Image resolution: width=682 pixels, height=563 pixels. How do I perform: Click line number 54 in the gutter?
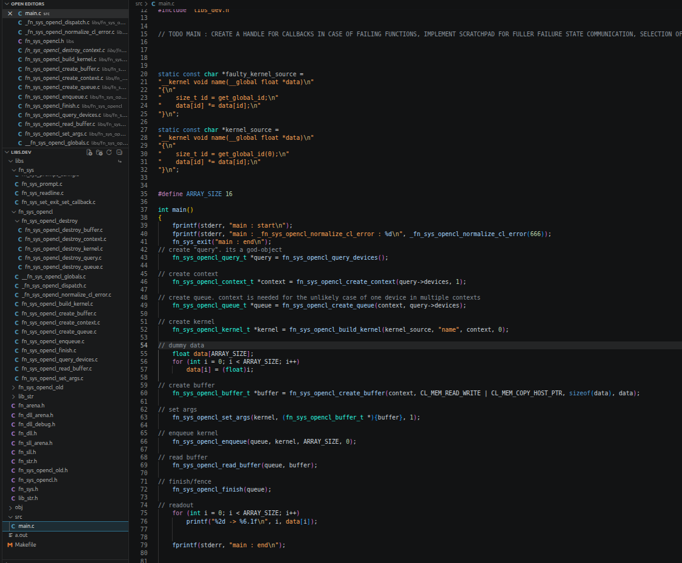click(144, 346)
